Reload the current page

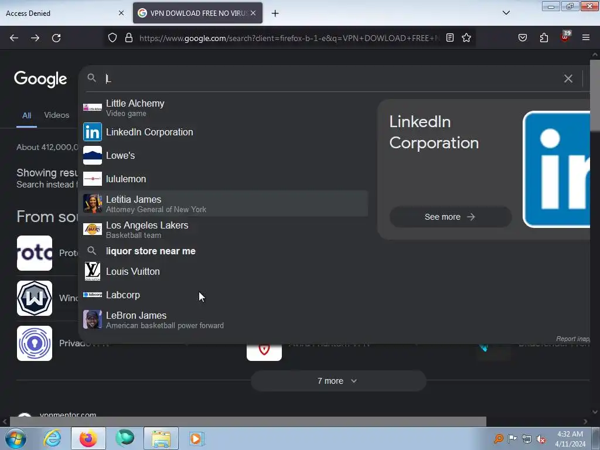point(56,38)
